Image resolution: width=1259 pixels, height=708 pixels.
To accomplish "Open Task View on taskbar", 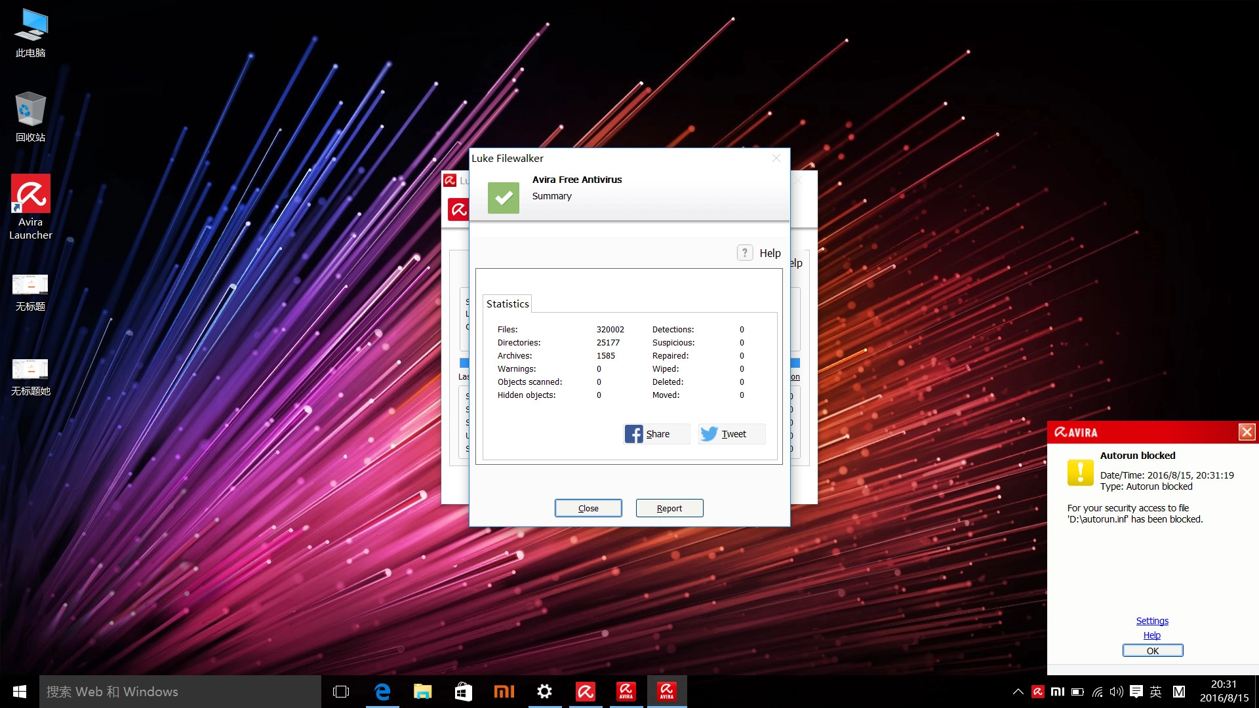I will [x=341, y=692].
